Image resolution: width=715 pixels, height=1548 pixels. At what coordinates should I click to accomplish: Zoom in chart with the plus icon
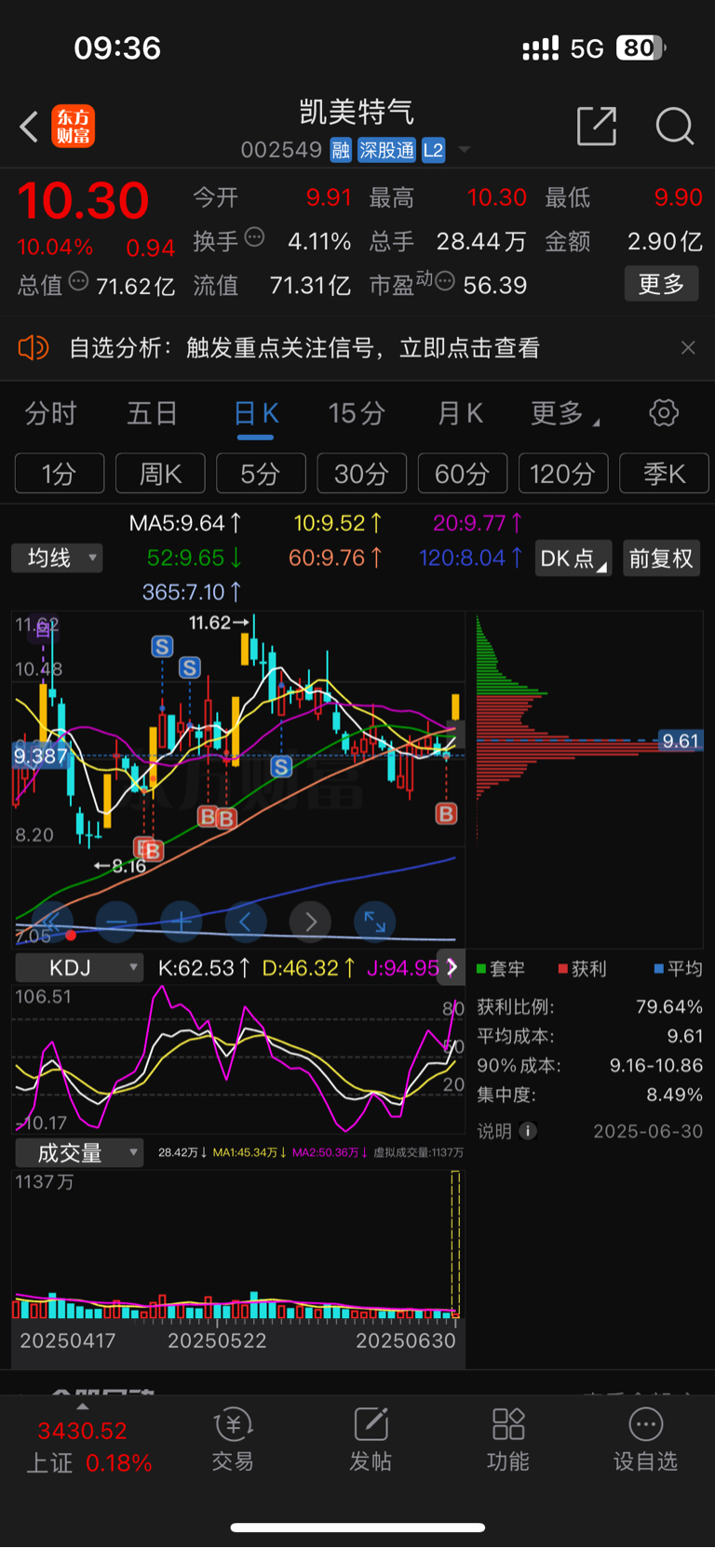182,922
